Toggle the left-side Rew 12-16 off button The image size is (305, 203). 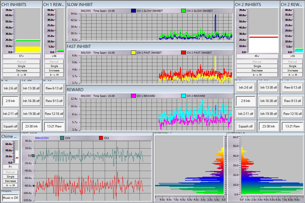coord(54,114)
